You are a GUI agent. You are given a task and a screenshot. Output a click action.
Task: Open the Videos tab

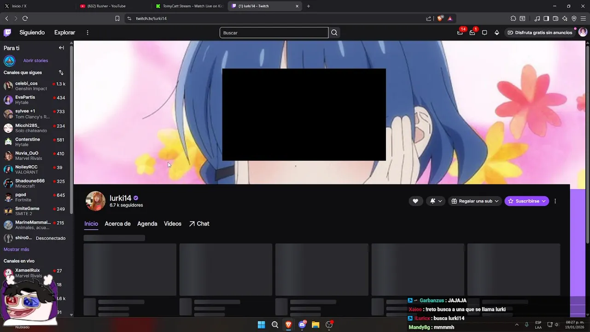point(173,224)
